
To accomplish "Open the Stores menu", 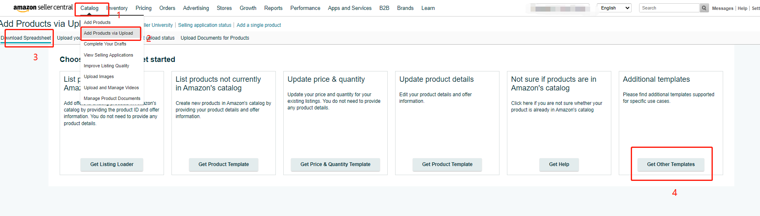I will 224,8.
